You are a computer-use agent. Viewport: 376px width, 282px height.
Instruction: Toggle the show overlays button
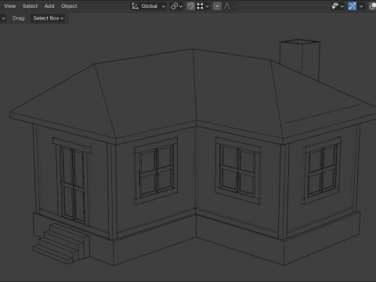373,6
